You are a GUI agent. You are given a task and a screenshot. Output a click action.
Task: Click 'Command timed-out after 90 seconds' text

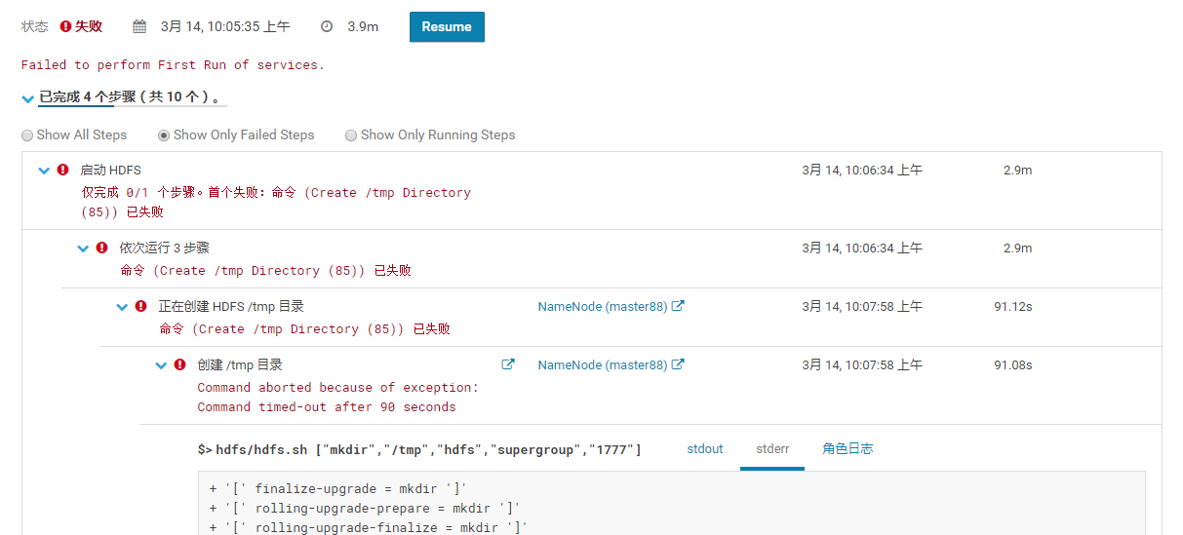(x=327, y=407)
